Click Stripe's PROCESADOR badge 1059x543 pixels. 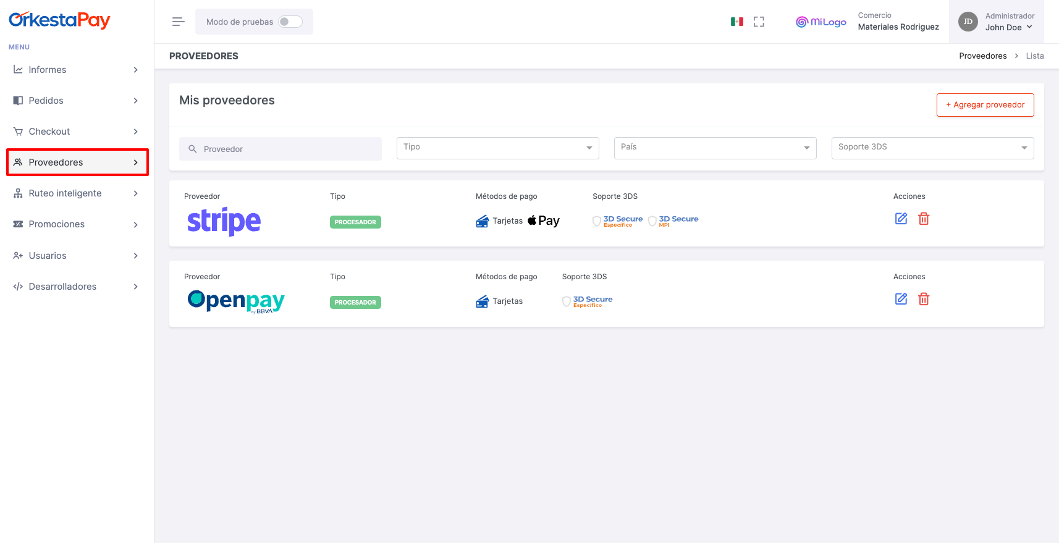(355, 222)
